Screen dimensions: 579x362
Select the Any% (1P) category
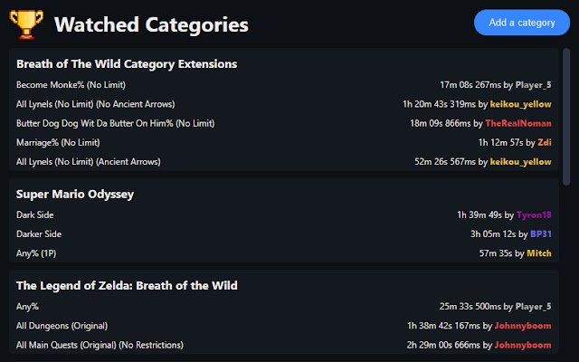tap(35, 253)
